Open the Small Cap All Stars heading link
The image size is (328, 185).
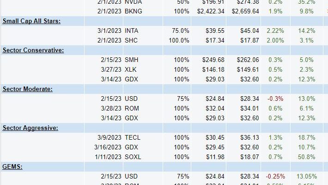point(31,21)
